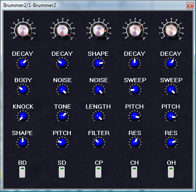
Task: Click the KNOCK label text
Action: pos(23,107)
